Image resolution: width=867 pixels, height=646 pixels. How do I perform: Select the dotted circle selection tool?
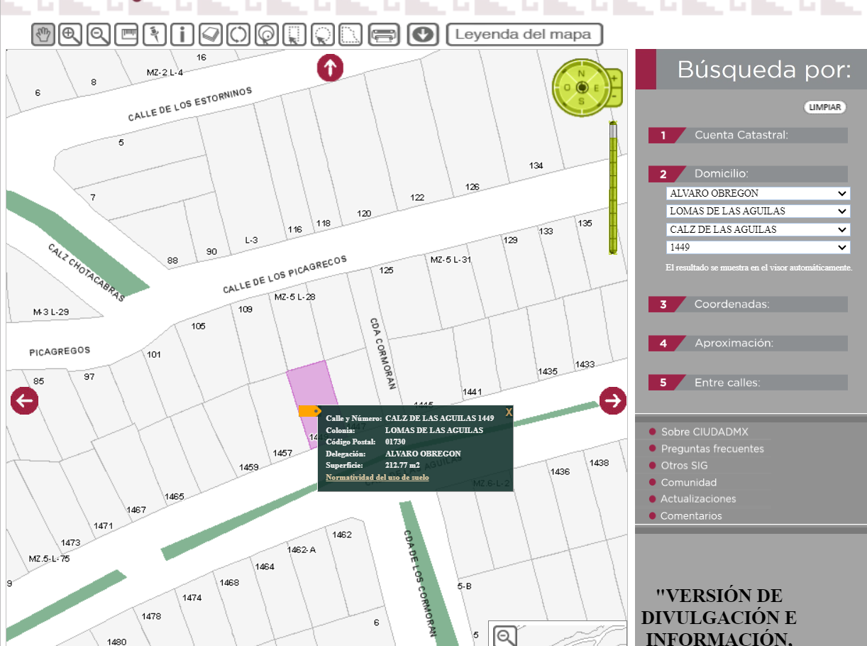[x=322, y=34]
